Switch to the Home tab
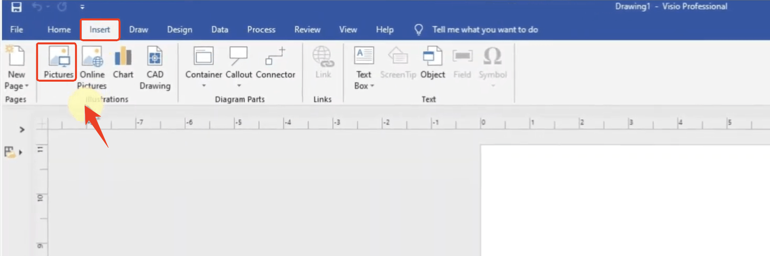 [x=59, y=29]
